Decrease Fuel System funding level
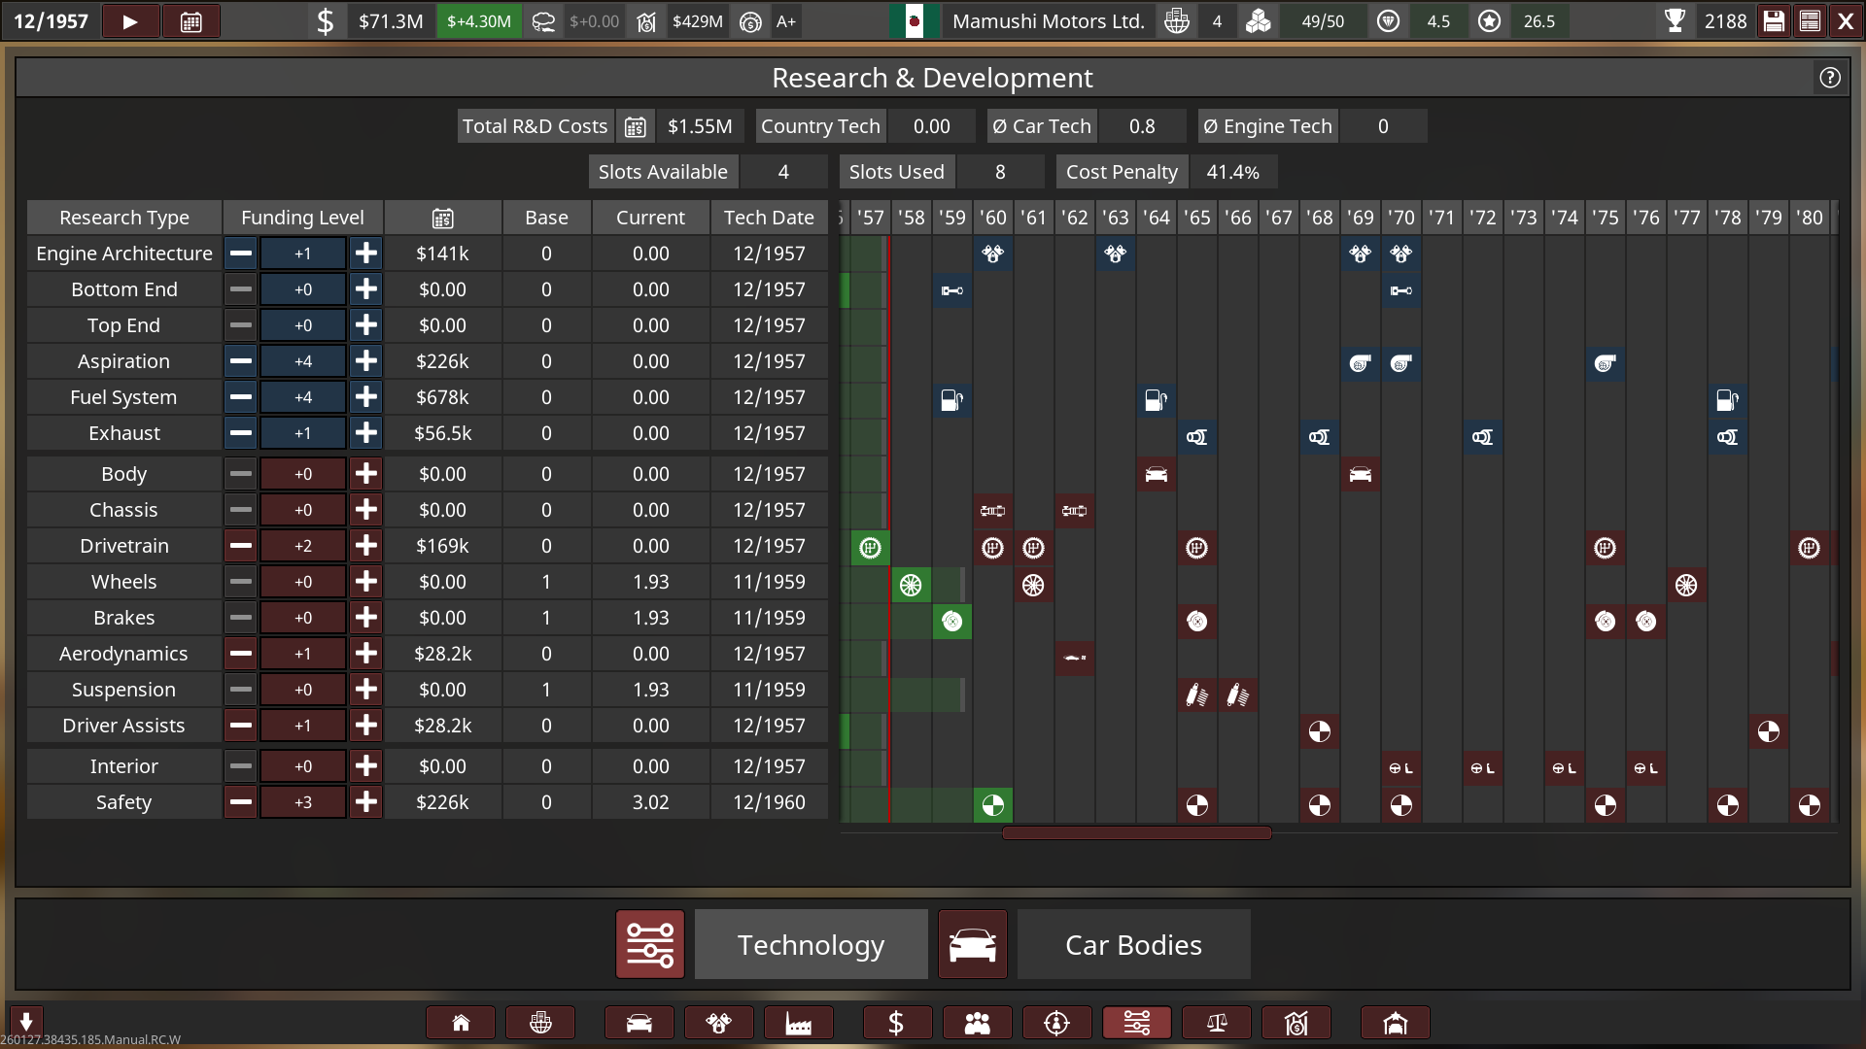 [241, 397]
